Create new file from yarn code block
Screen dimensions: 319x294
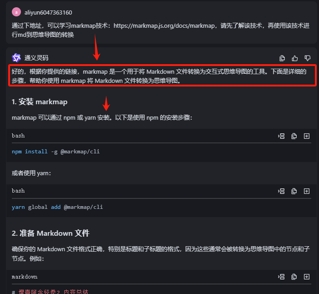pos(307,191)
